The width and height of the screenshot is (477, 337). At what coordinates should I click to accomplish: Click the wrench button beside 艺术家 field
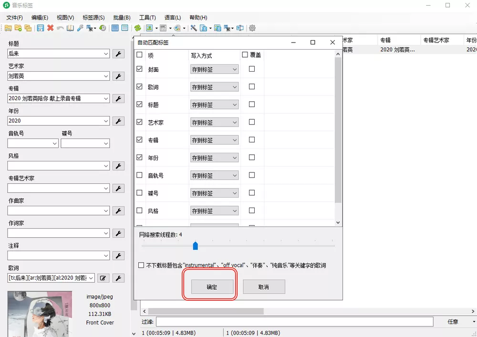coord(118,76)
